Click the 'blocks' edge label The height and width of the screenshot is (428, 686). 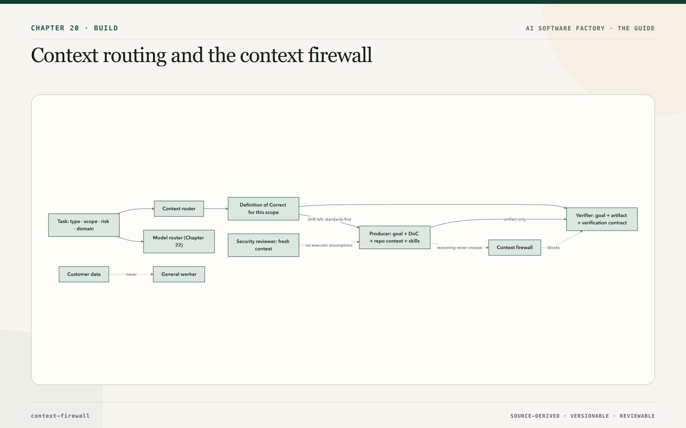pos(554,248)
